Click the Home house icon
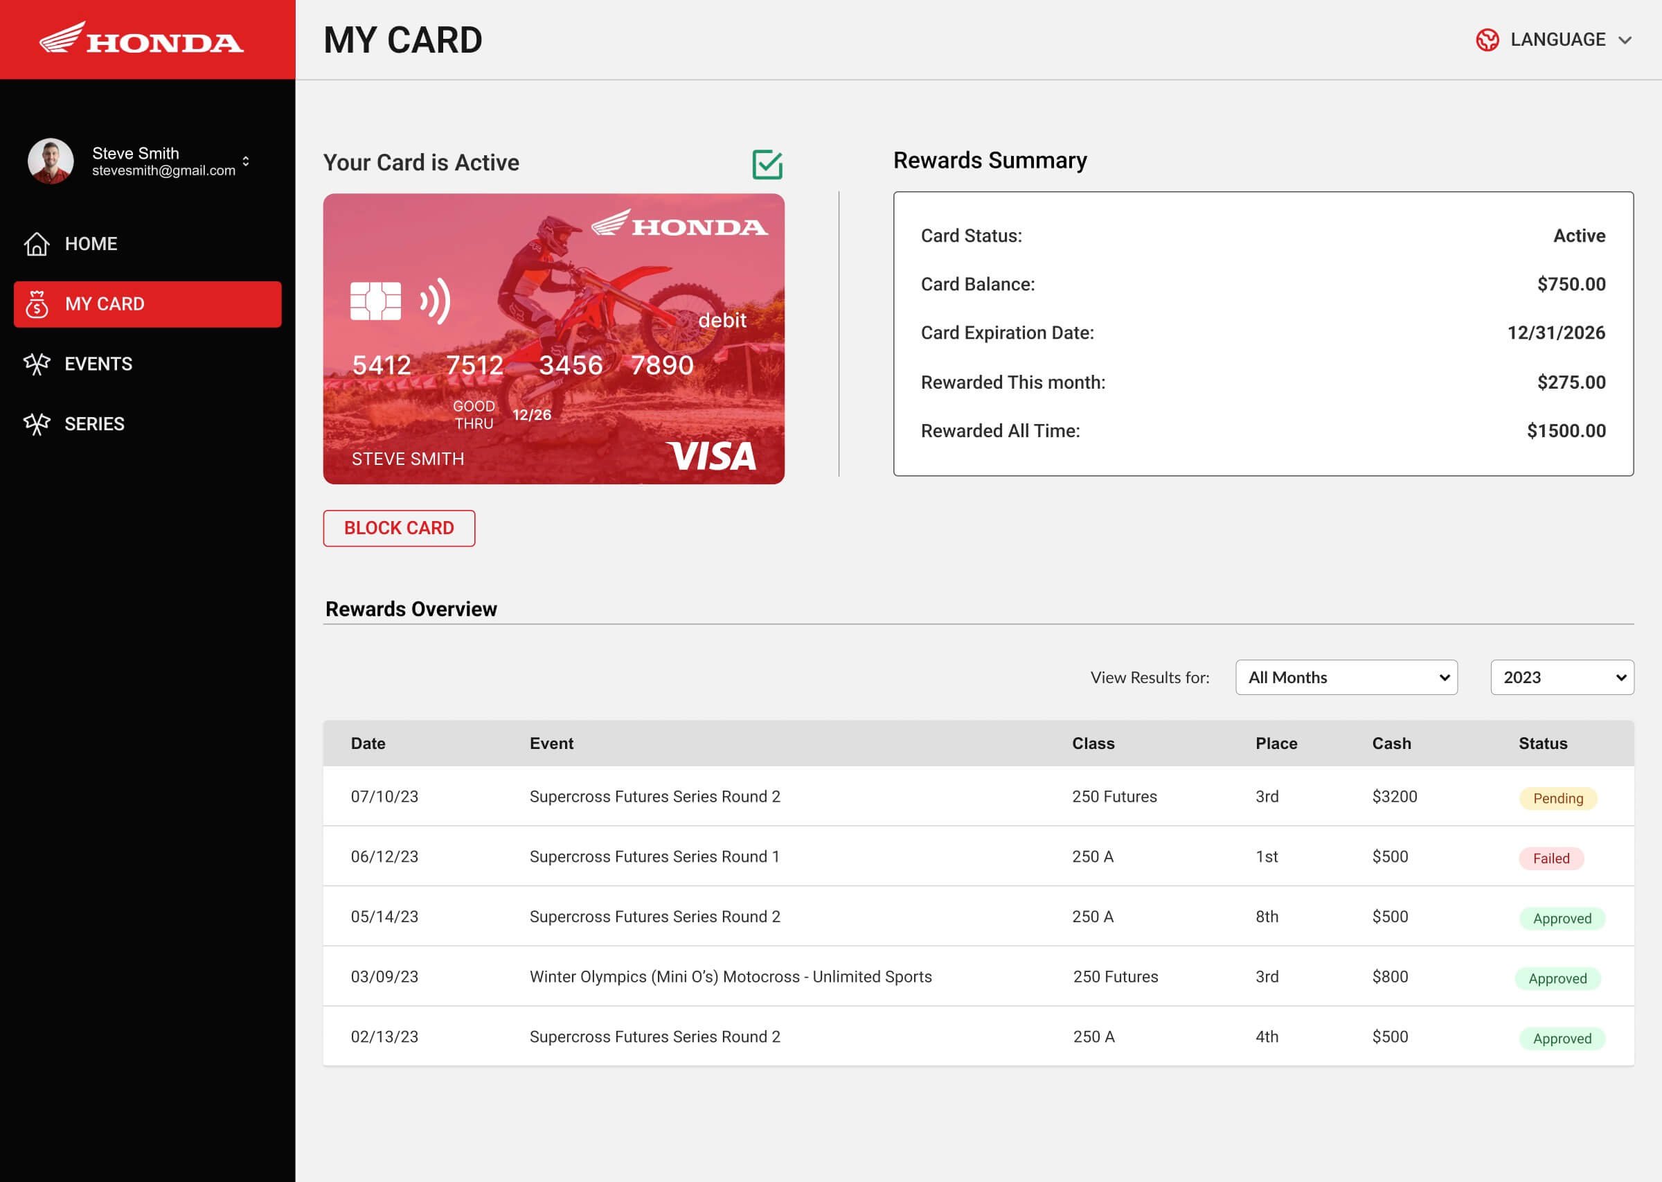The width and height of the screenshot is (1662, 1182). click(37, 244)
